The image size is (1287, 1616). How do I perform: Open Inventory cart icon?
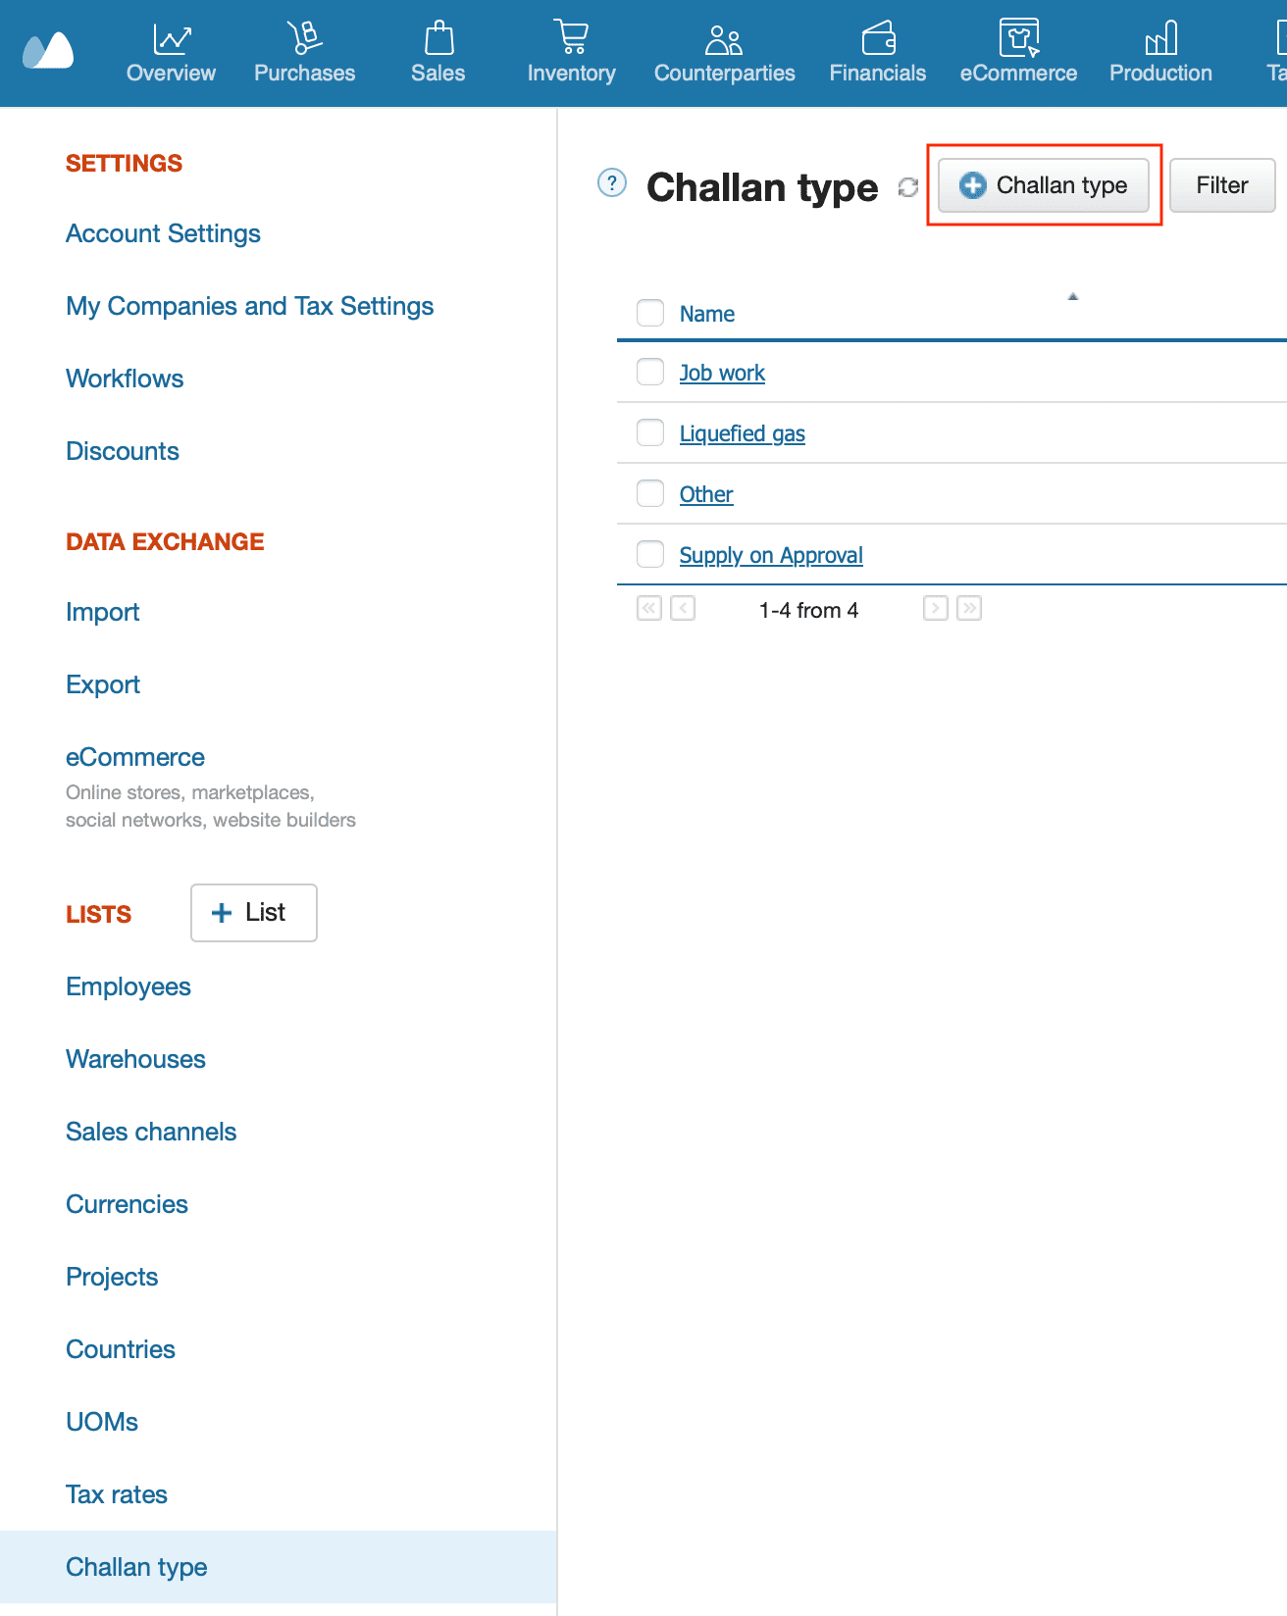(x=571, y=37)
